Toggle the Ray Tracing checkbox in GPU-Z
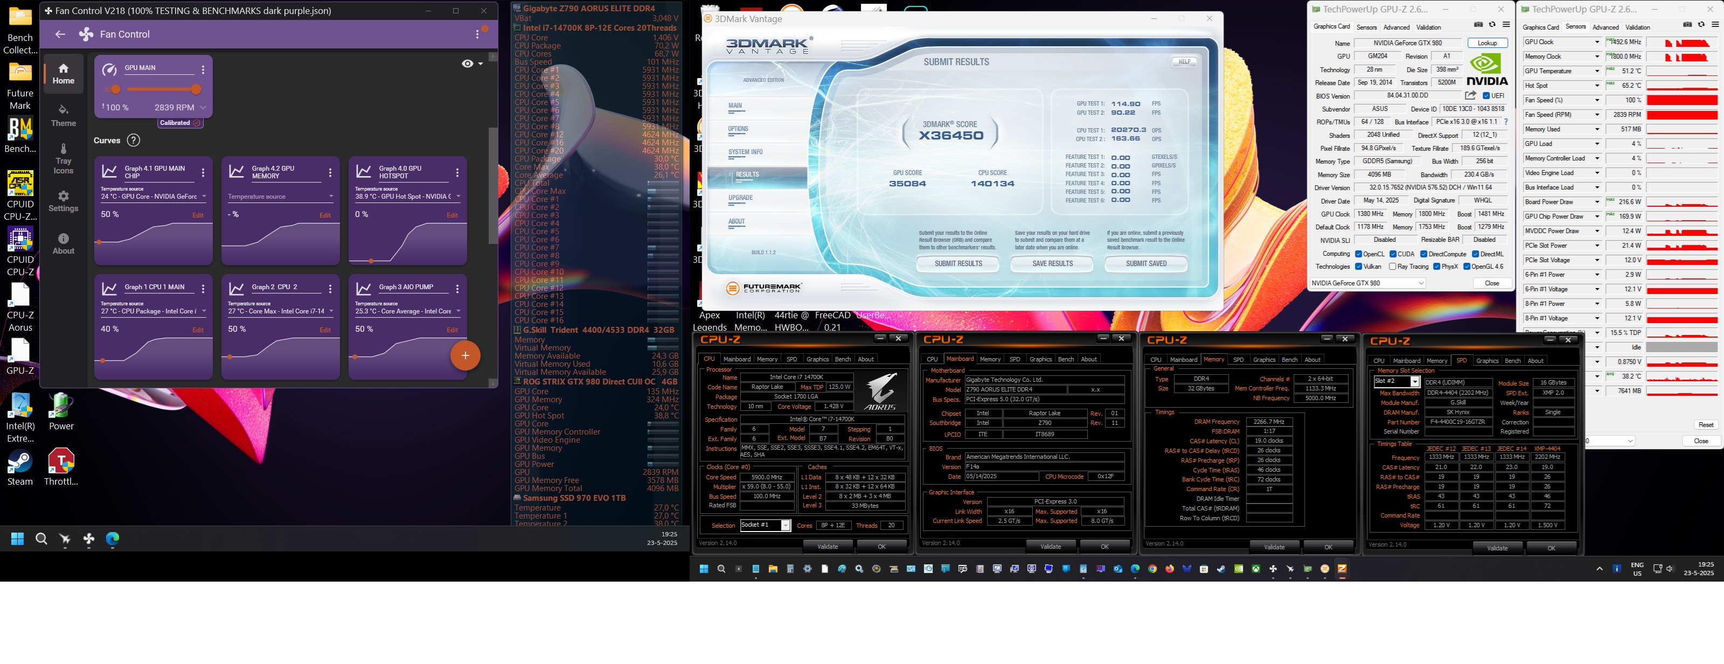The width and height of the screenshot is (1724, 664). [x=1393, y=266]
